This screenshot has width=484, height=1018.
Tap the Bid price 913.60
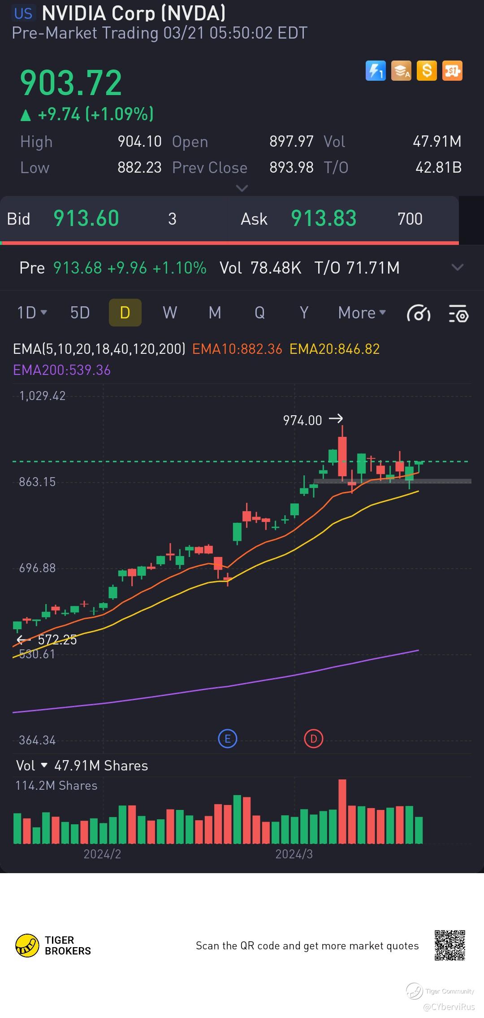click(x=86, y=219)
